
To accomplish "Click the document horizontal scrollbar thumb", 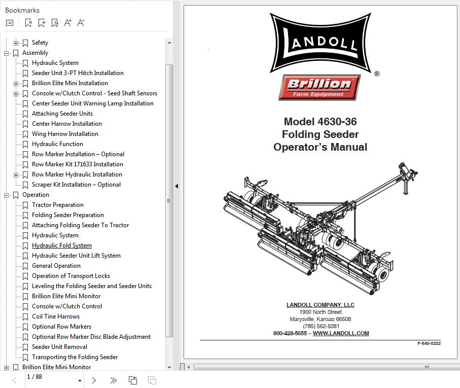I will [x=327, y=367].
